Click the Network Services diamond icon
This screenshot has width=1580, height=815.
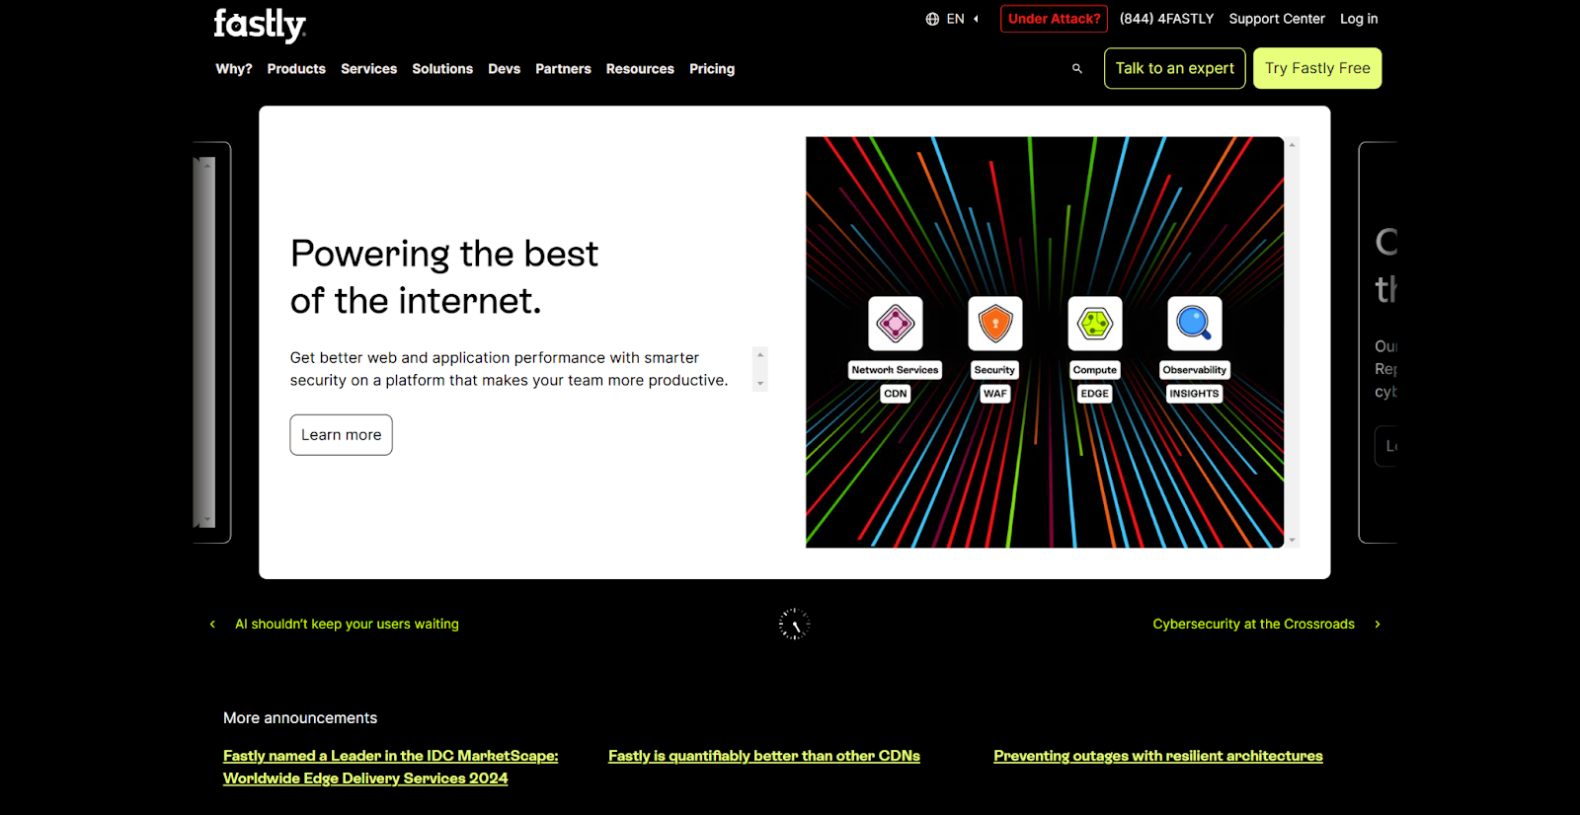click(896, 324)
